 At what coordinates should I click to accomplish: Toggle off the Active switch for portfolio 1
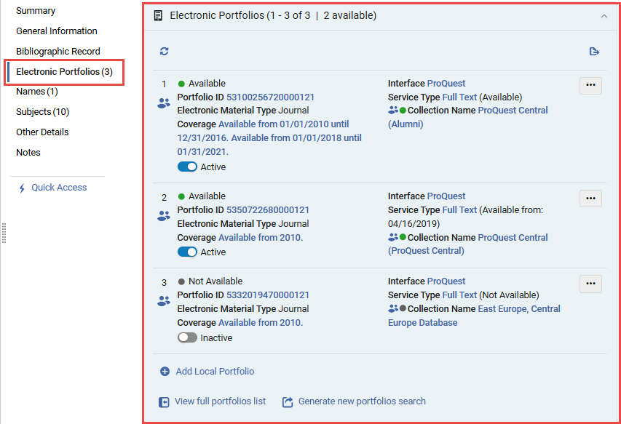(187, 167)
